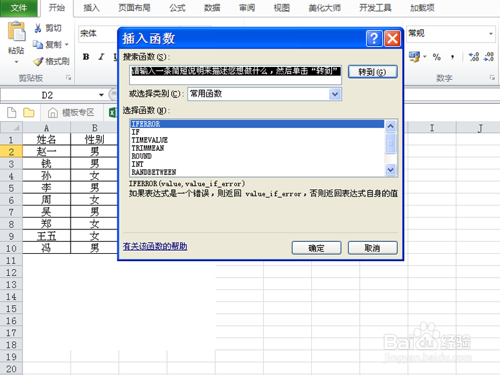This screenshot has width=500, height=375.
Task: Click the Cut scissors icon
Action: tap(37, 28)
